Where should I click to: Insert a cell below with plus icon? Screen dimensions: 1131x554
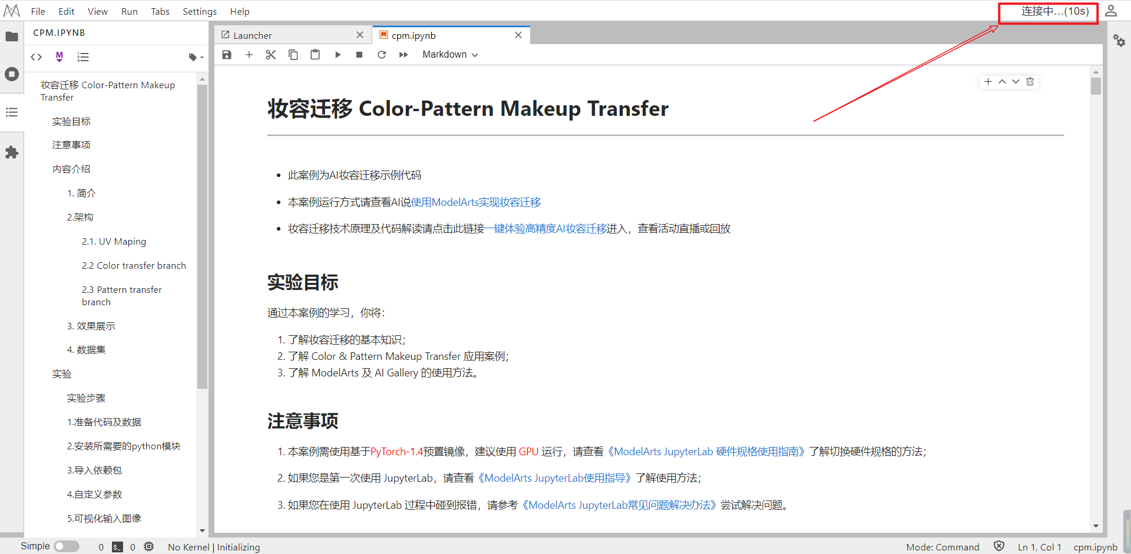249,55
